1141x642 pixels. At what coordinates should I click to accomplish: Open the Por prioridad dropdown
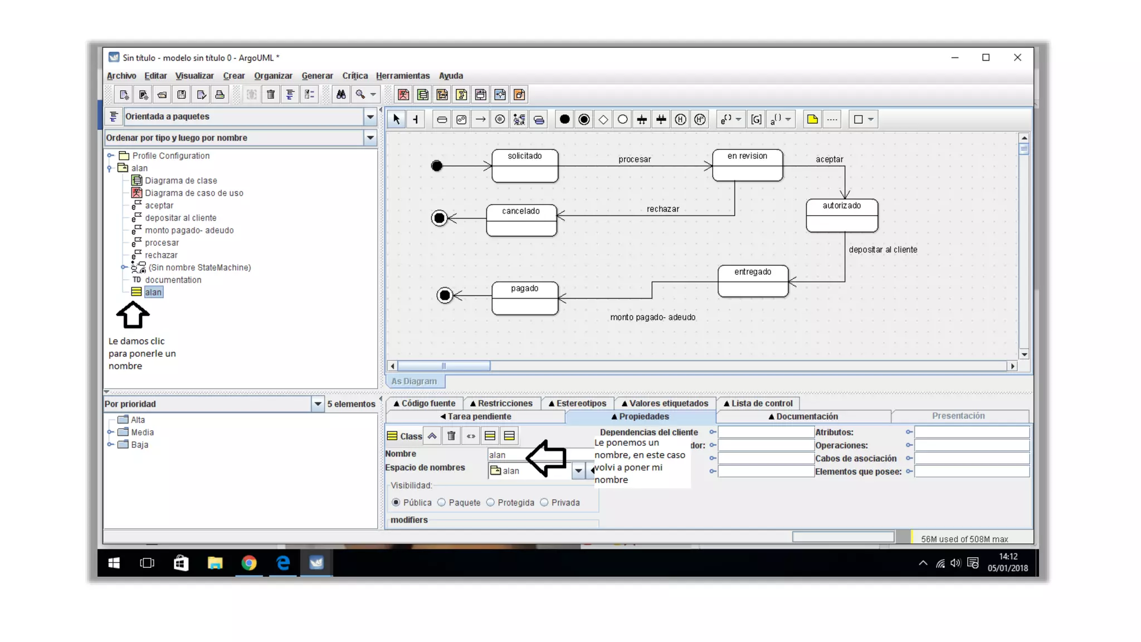tap(318, 404)
